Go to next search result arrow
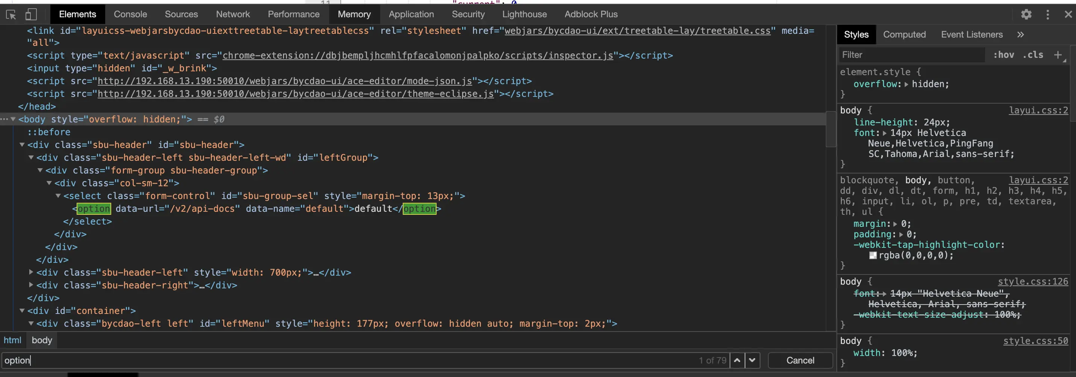1076x377 pixels. (752, 360)
